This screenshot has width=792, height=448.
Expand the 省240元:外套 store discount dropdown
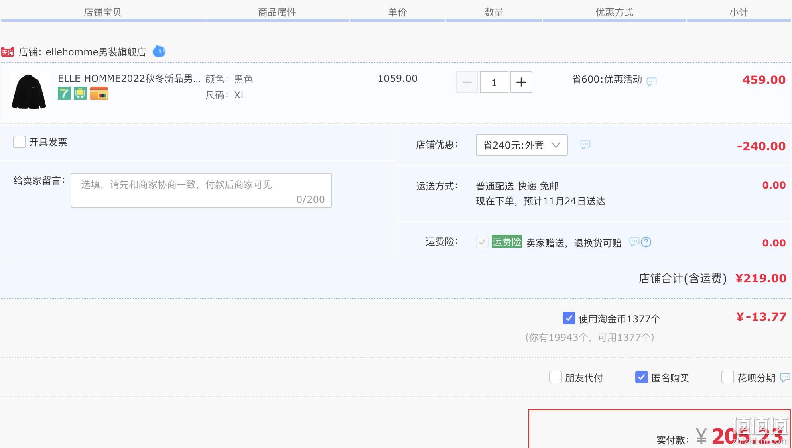pyautogui.click(x=522, y=145)
